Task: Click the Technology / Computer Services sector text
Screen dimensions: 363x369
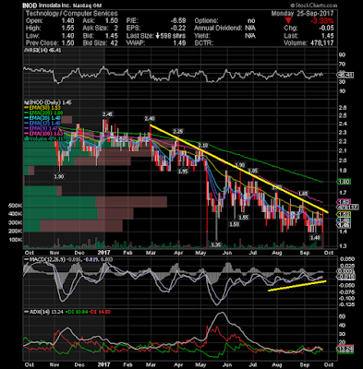Action: pos(71,13)
